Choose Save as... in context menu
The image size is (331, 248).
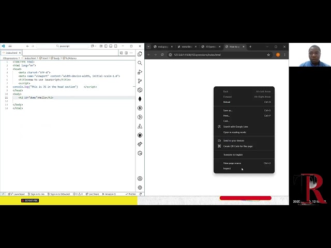244,111
